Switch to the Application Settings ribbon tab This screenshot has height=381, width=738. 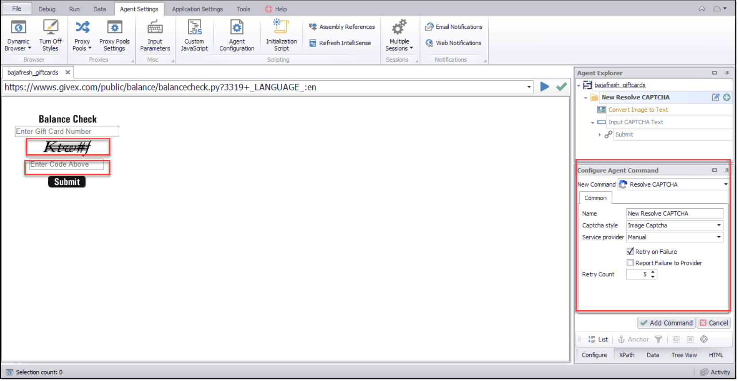(x=197, y=9)
